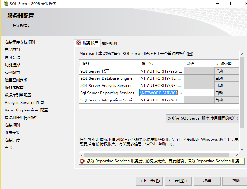The width and height of the screenshot is (247, 189).
Task: Click the vertical scrollbar thumb
Action: 242,92
